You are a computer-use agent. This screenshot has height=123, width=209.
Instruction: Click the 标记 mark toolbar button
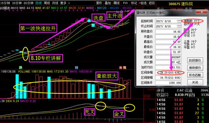pos(134,3)
